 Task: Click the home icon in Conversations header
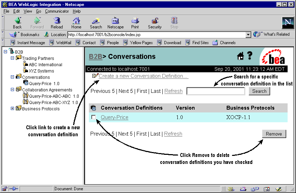coord(240,56)
